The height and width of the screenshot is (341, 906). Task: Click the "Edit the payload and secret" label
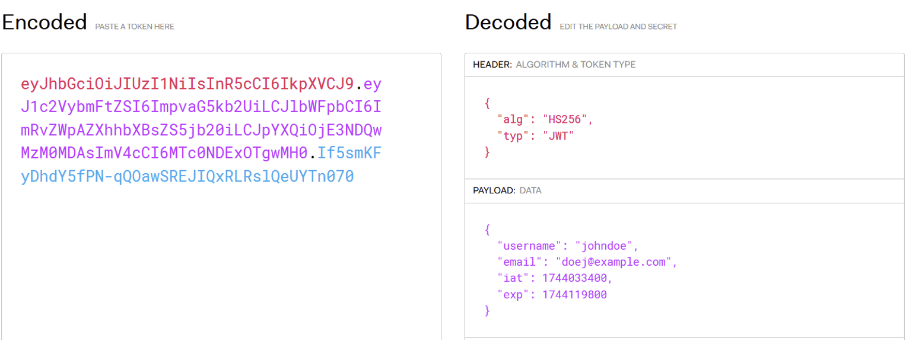click(x=618, y=27)
